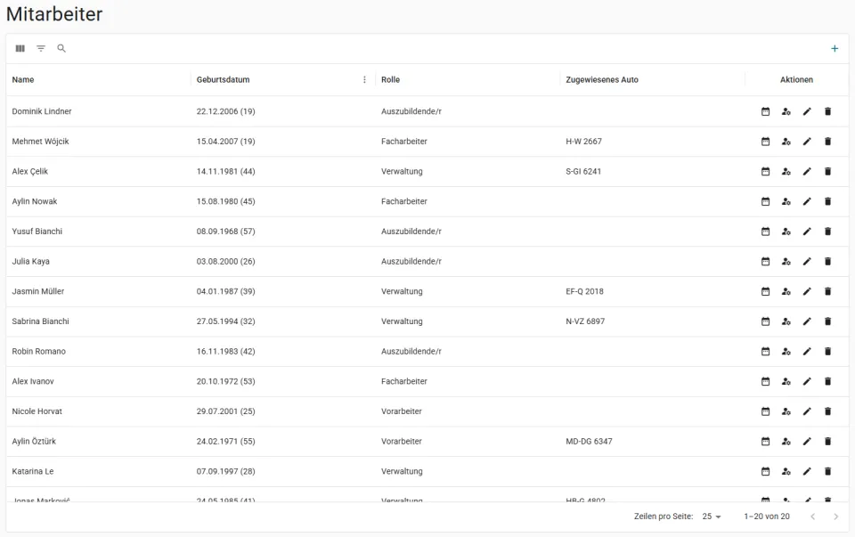This screenshot has width=855, height=537.
Task: Edit Katarina Le's entry
Action: 807,471
